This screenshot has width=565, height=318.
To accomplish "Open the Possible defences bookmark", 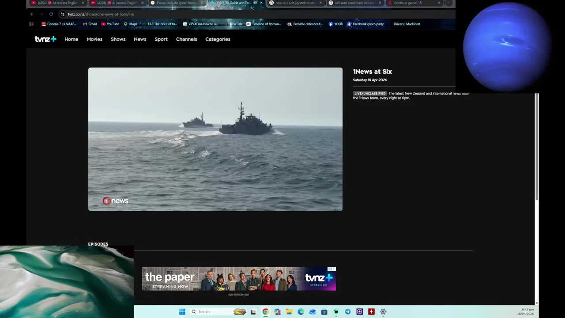I will tap(305, 24).
